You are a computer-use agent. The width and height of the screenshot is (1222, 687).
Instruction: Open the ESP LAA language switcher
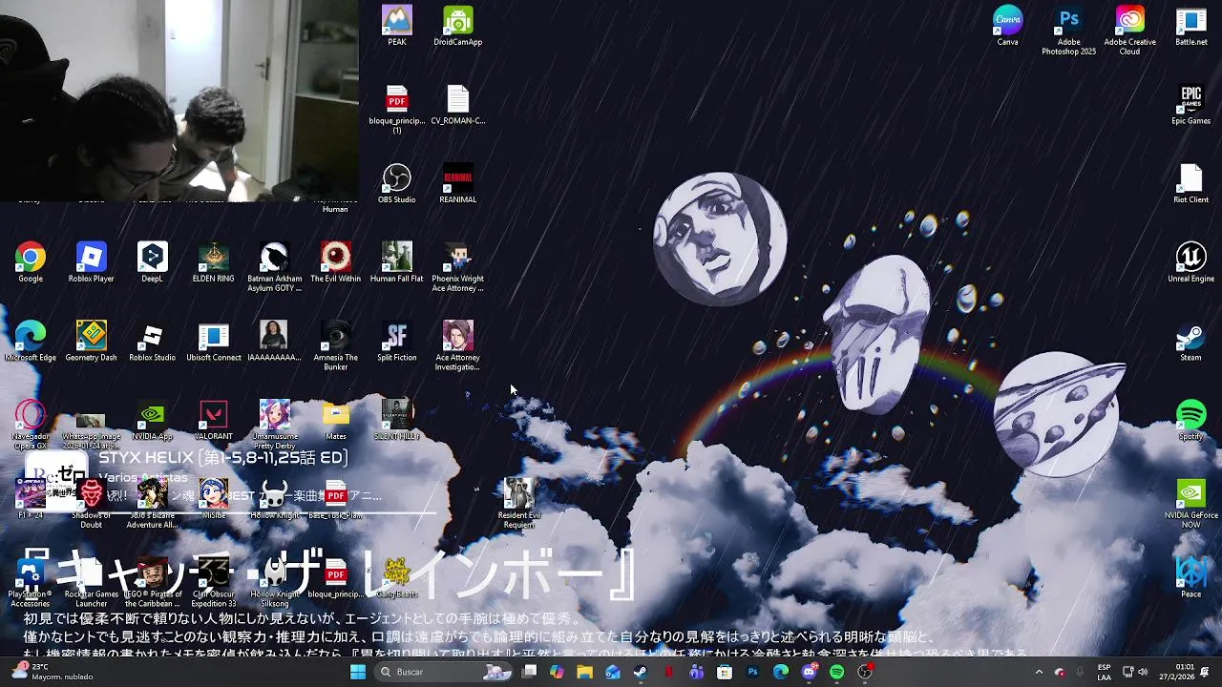(x=1105, y=672)
